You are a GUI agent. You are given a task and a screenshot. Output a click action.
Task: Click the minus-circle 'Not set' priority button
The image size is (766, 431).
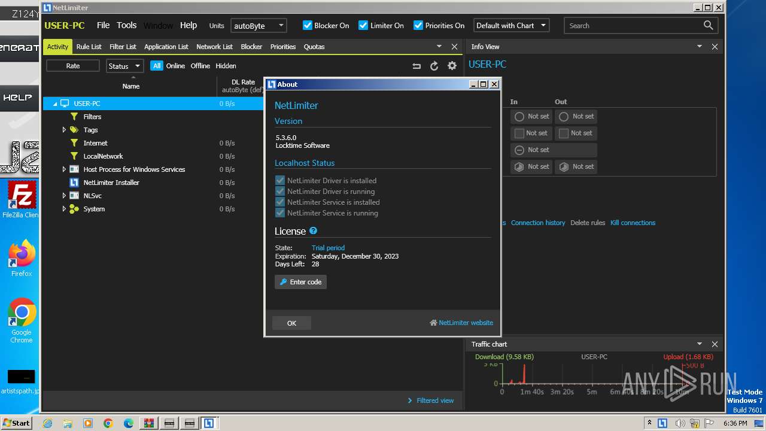(554, 150)
